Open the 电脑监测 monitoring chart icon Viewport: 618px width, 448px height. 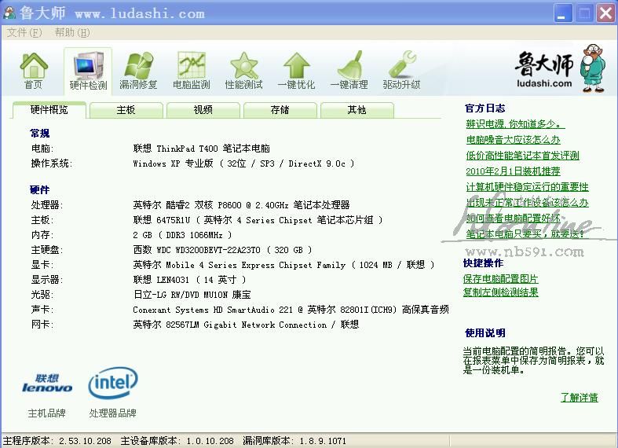191,71
